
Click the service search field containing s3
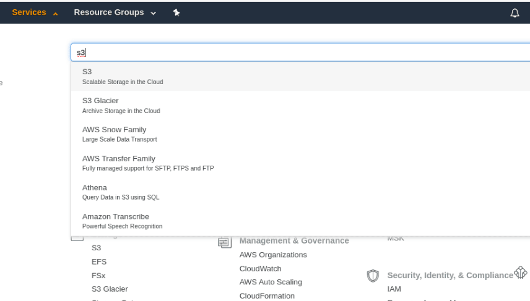[x=300, y=53]
